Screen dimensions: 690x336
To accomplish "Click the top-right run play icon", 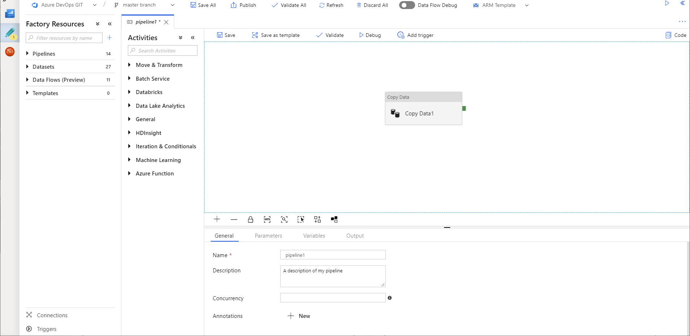I will click(667, 3).
